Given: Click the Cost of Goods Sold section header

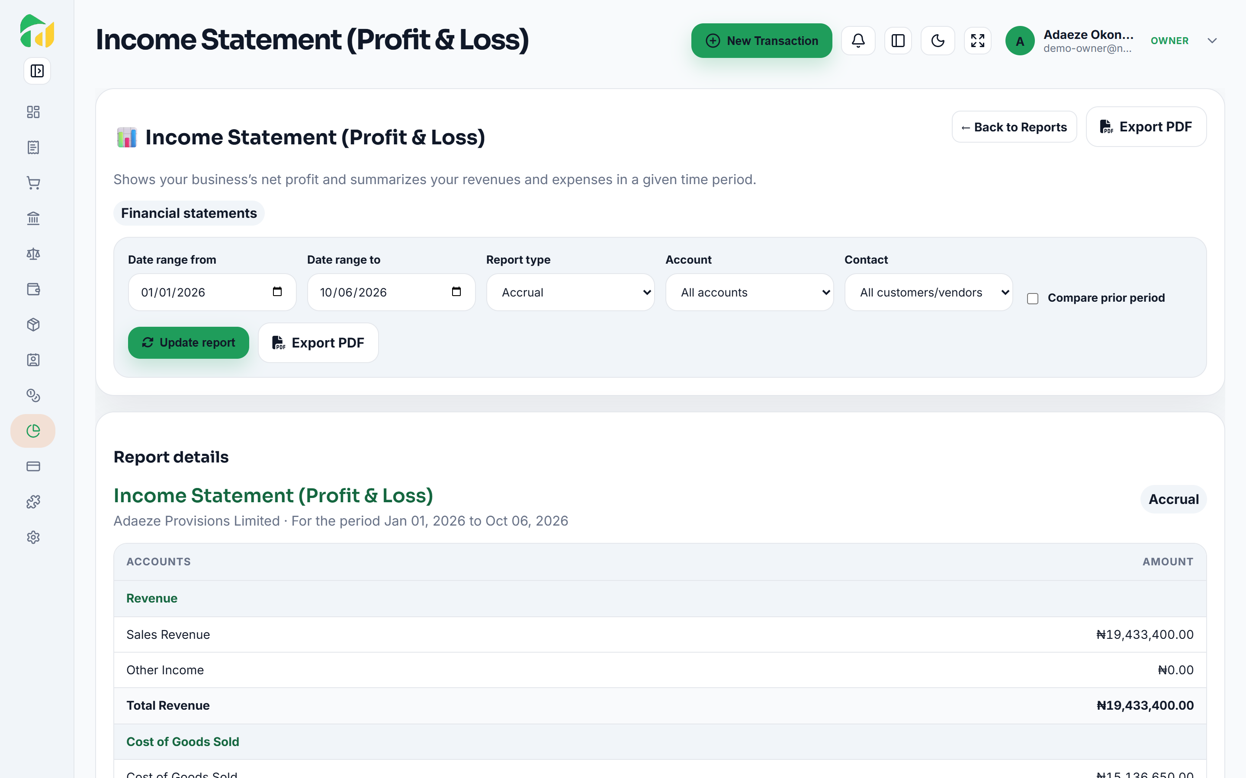Looking at the screenshot, I should [660, 741].
